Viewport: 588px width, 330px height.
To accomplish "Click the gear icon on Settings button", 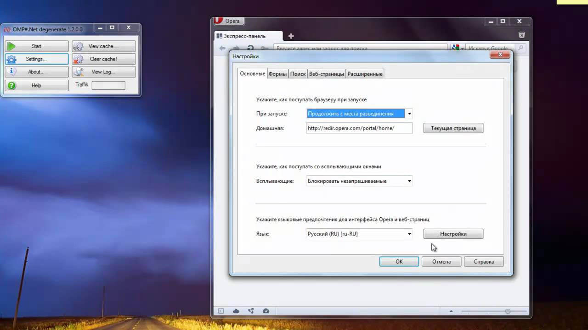I will [11, 59].
